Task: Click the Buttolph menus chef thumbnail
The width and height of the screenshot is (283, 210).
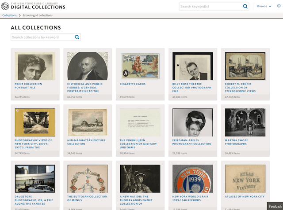Action: click(x=88, y=179)
